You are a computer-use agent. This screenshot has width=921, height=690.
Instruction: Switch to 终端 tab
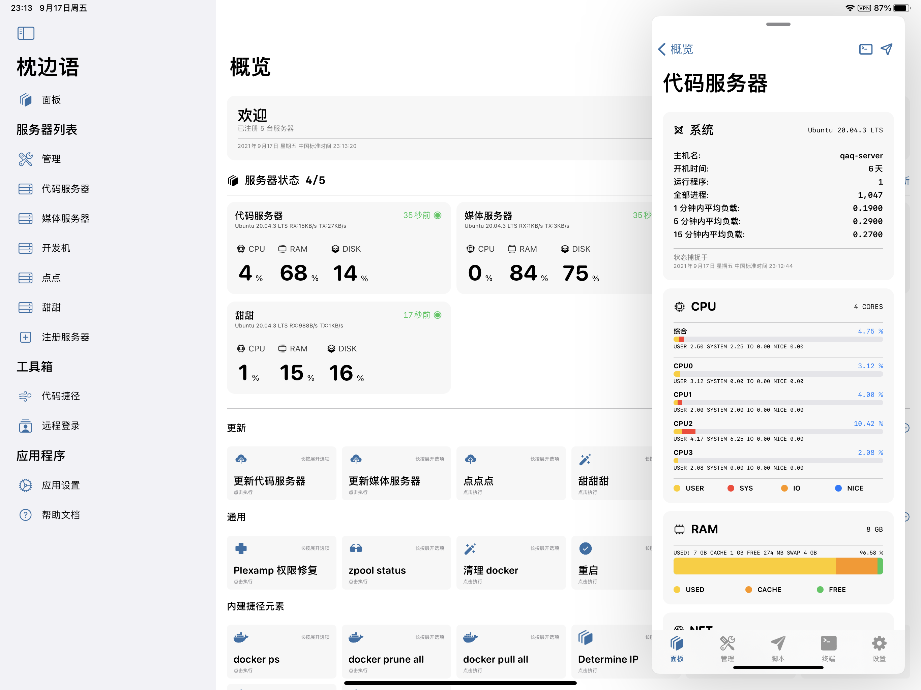pos(828,648)
